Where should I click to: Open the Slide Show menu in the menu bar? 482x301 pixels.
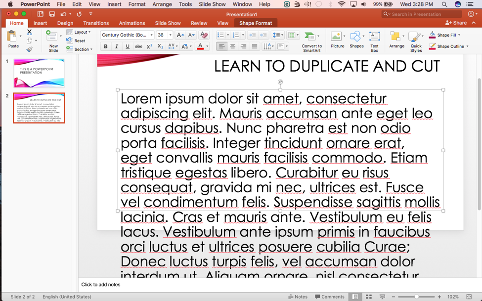pyautogui.click(x=212, y=4)
